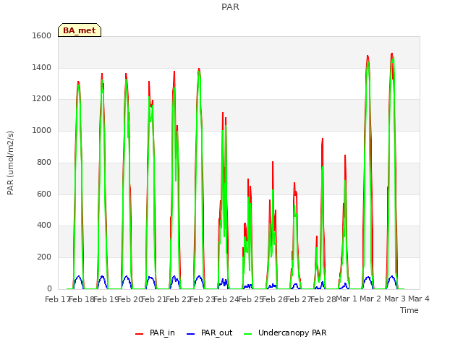463x347 pixels.
Task: Click the Mar 2 x-axis tick label
Action: click(370, 299)
